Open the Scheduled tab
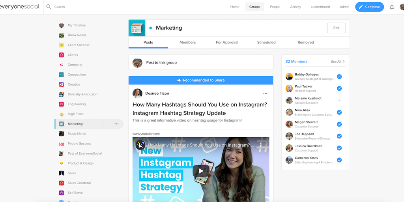Image resolution: width=404 pixels, height=202 pixels. coord(266,42)
